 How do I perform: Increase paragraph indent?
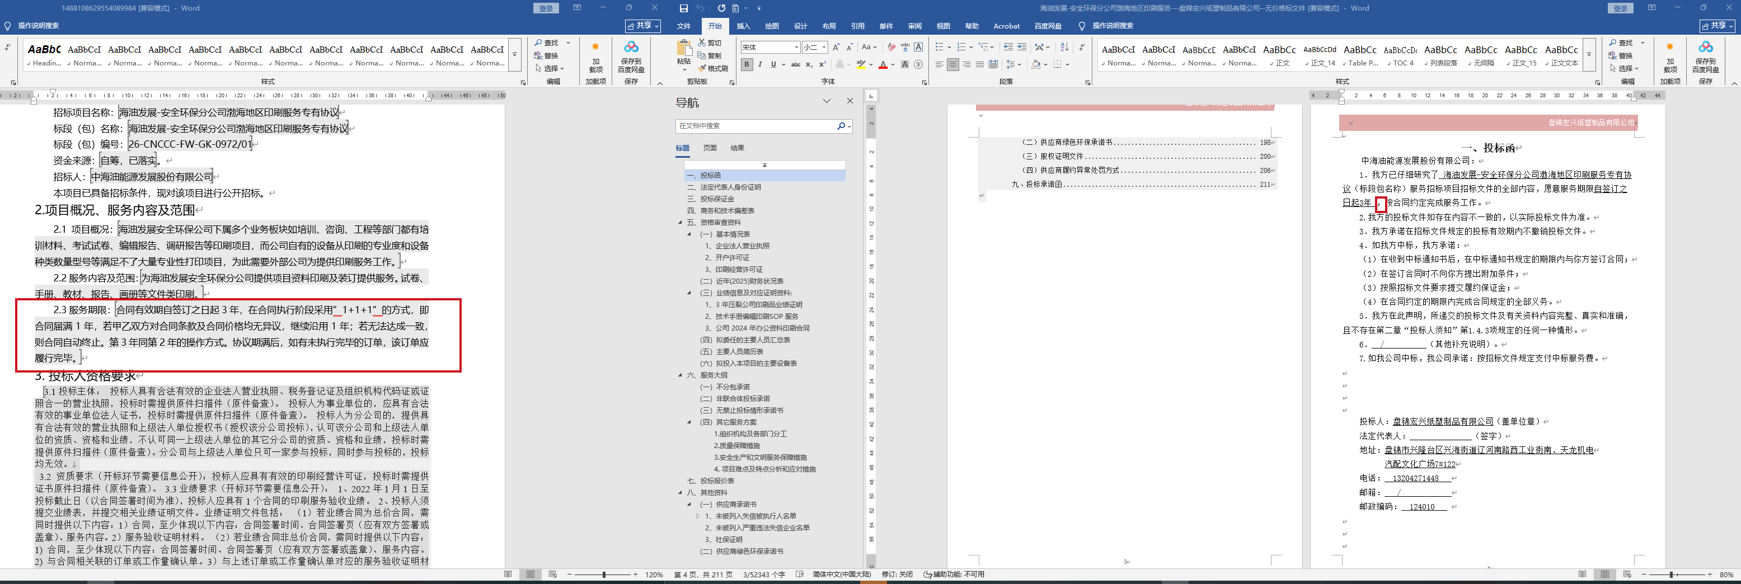[1022, 48]
